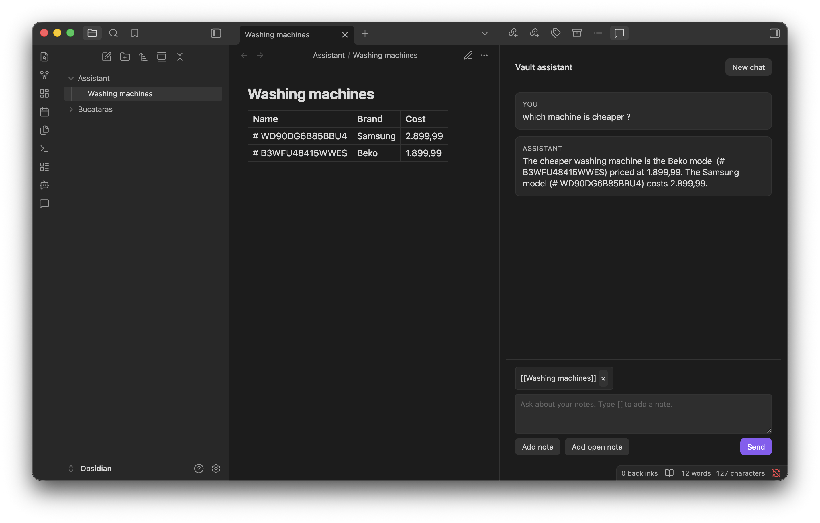
Task: Open the chat bubble ribbon icon
Action: point(44,203)
